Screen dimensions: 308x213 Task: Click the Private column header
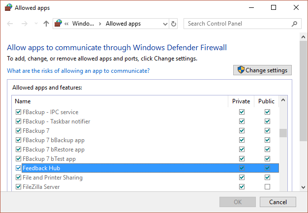pyautogui.click(x=242, y=101)
